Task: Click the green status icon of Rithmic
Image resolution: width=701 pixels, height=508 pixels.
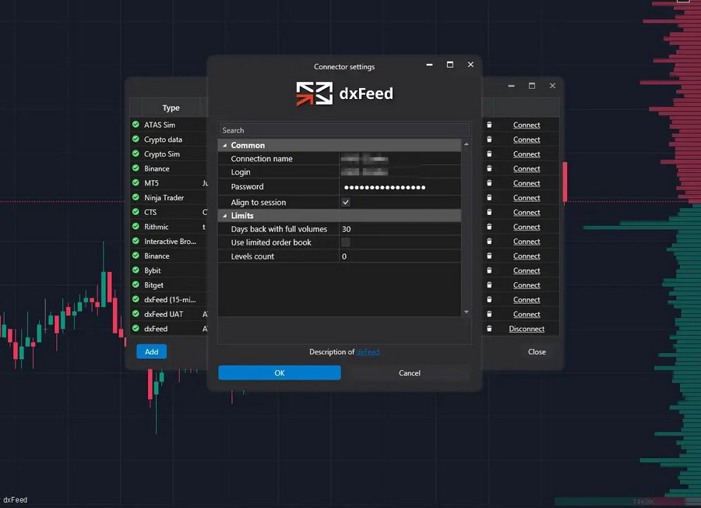Action: [136, 226]
